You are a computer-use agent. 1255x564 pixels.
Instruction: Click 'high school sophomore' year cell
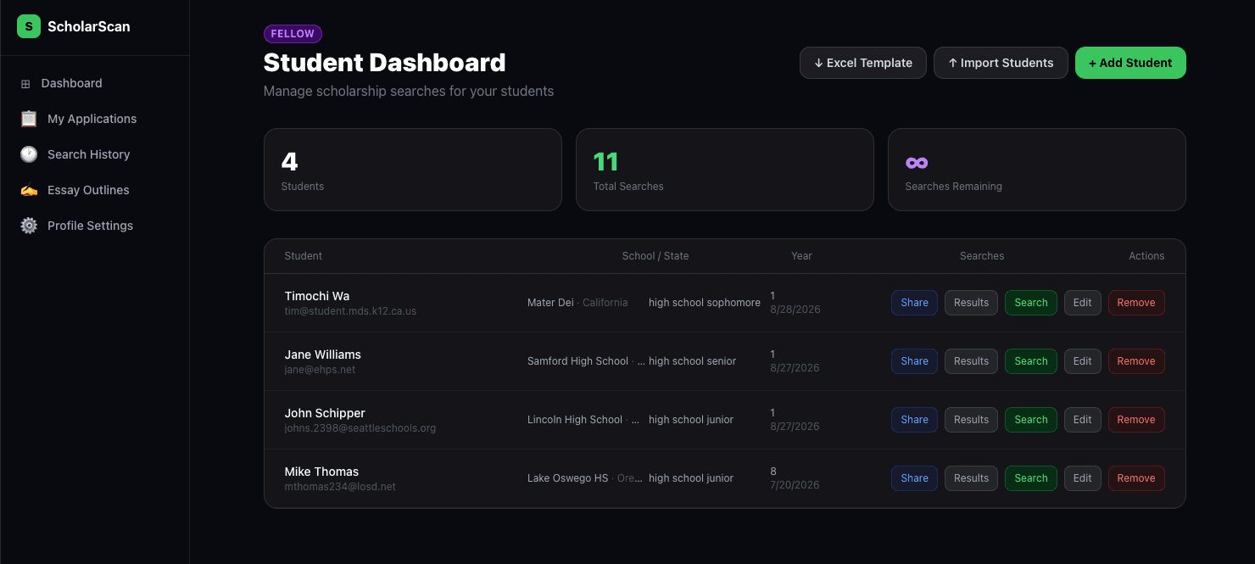tap(705, 303)
